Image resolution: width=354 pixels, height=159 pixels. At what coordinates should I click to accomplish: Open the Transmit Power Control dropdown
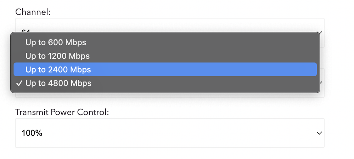pos(169,133)
